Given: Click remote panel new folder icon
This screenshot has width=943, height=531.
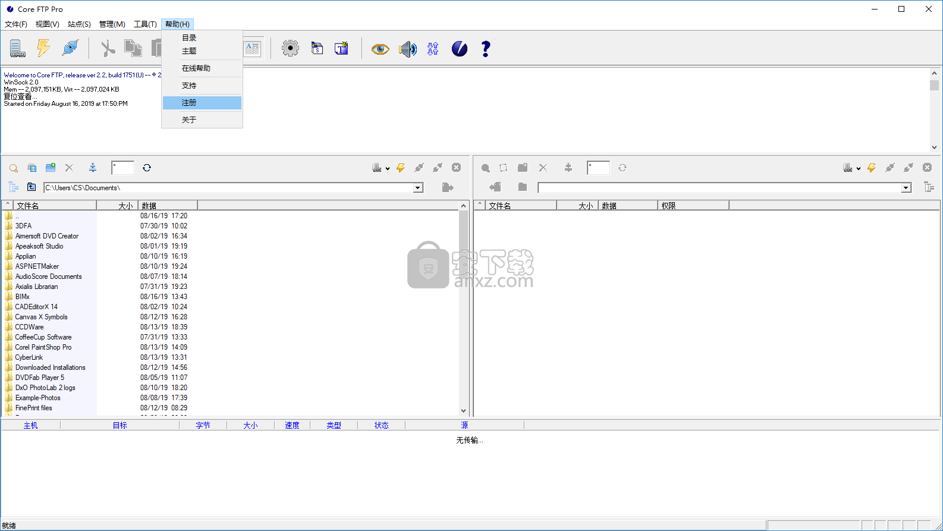Looking at the screenshot, I should coord(523,168).
